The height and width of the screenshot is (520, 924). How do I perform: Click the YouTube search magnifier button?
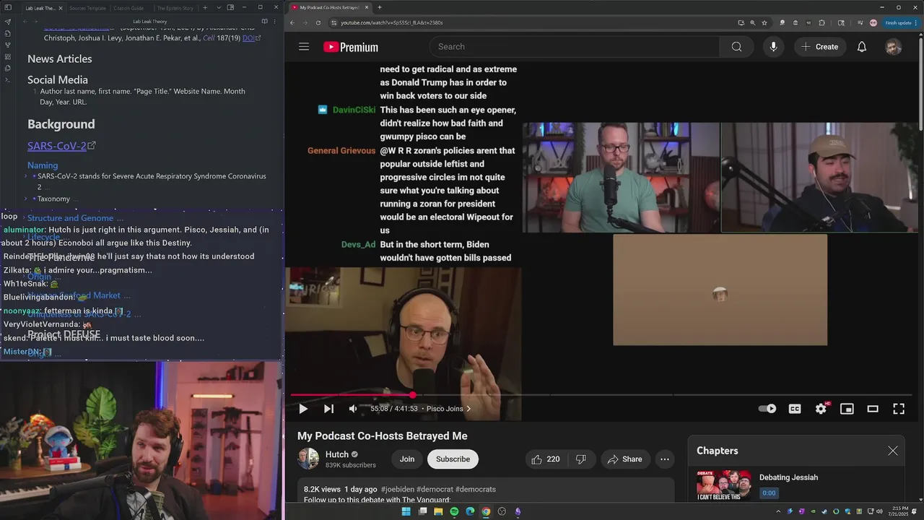pos(736,47)
